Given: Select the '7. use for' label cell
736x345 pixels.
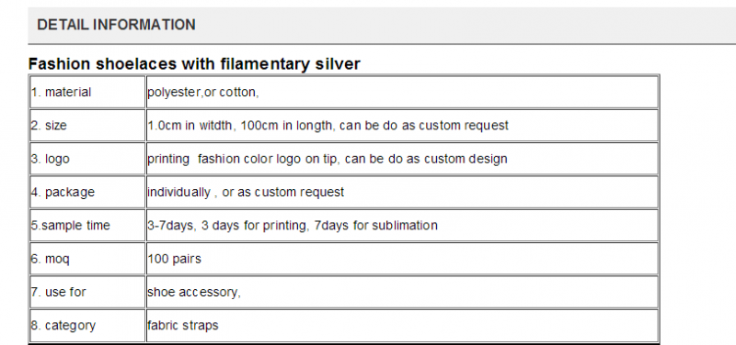Looking at the screenshot, I should [x=87, y=292].
